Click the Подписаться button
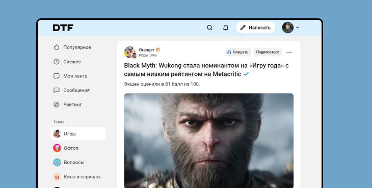Screen dimensions: 372x188 pos(268,52)
